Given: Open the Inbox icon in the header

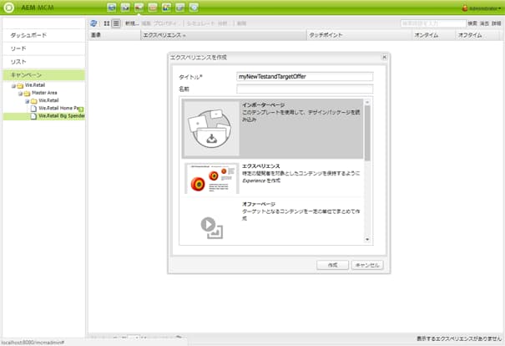Looking at the screenshot, I should 153,7.
